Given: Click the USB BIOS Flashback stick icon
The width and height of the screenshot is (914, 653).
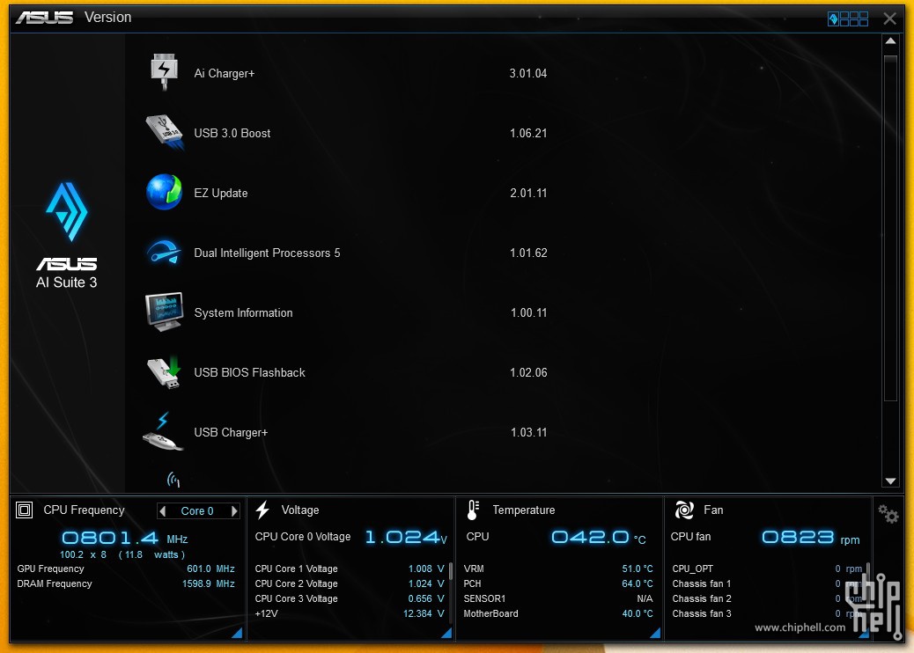Looking at the screenshot, I should pyautogui.click(x=164, y=371).
